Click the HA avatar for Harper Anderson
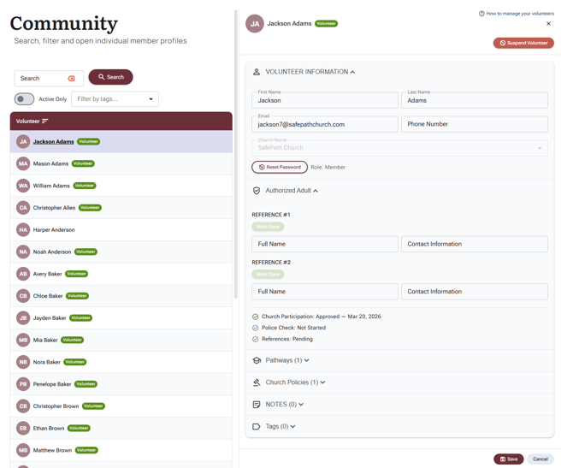This screenshot has height=468, width=573. tap(23, 229)
